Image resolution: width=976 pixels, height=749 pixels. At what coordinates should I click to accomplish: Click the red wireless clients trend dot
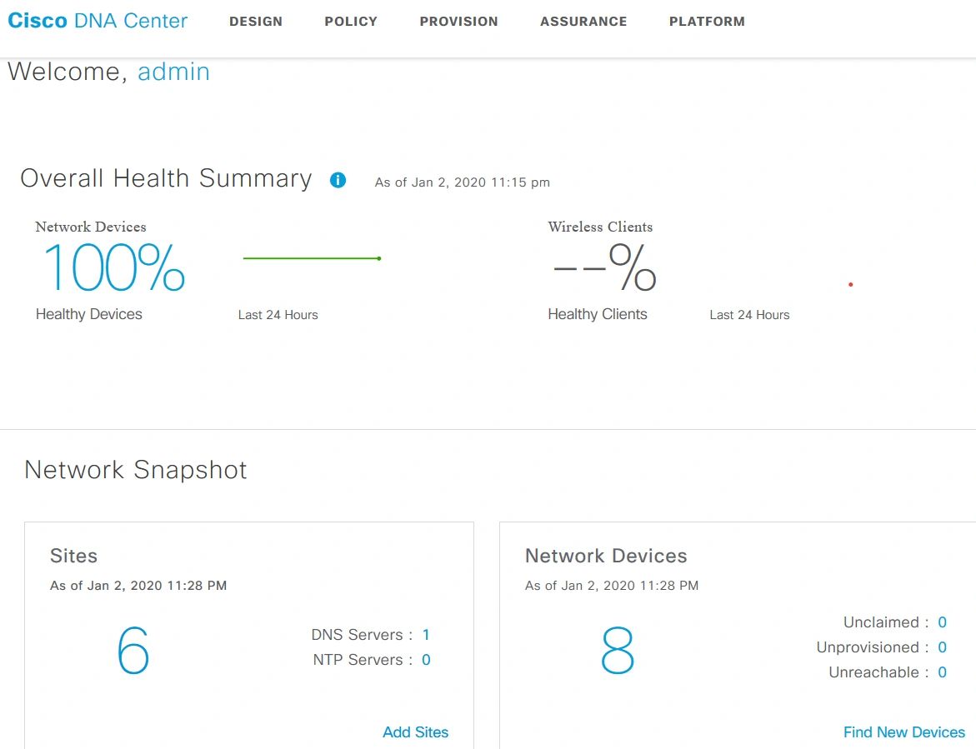pyautogui.click(x=850, y=285)
